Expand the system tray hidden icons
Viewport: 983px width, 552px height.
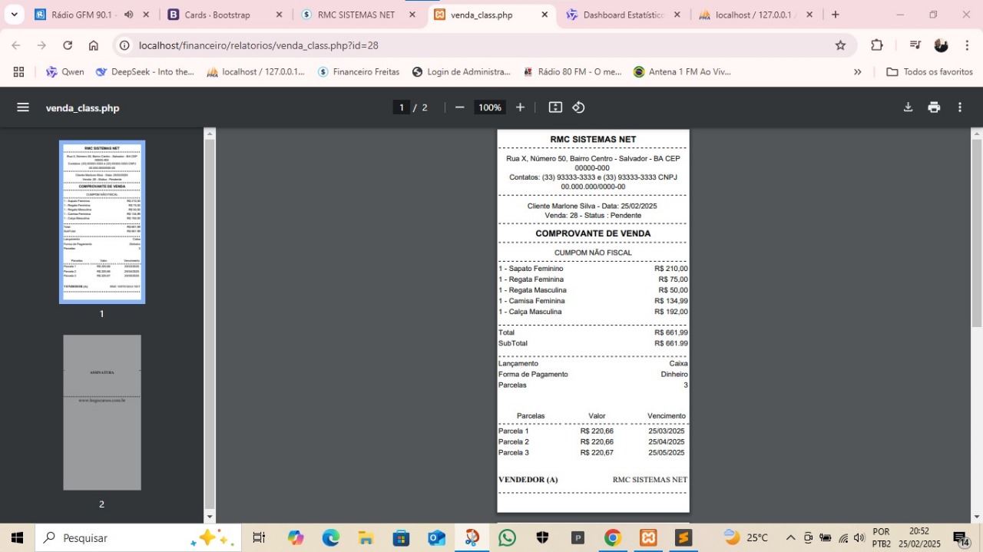tap(790, 537)
